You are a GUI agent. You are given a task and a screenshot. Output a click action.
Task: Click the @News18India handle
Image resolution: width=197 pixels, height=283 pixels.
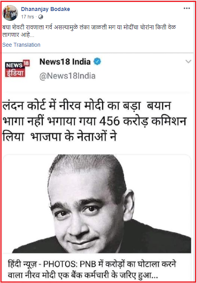point(67,76)
